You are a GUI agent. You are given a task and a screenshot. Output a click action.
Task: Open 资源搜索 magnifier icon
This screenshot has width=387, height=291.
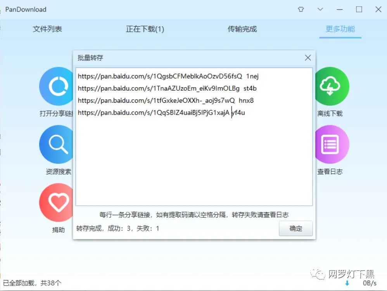(x=56, y=144)
